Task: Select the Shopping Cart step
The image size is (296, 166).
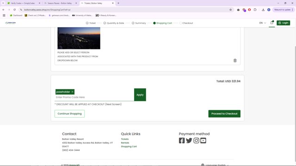Action: click(162, 23)
